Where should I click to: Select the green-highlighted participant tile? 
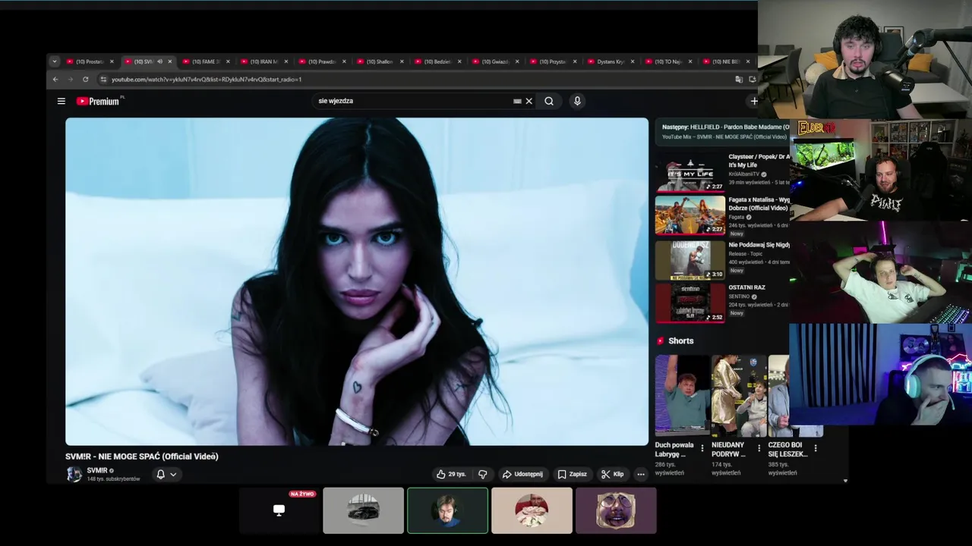pyautogui.click(x=447, y=510)
